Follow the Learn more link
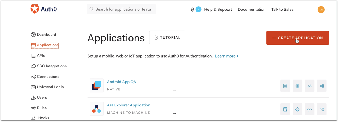338x122 pixels. (227, 56)
